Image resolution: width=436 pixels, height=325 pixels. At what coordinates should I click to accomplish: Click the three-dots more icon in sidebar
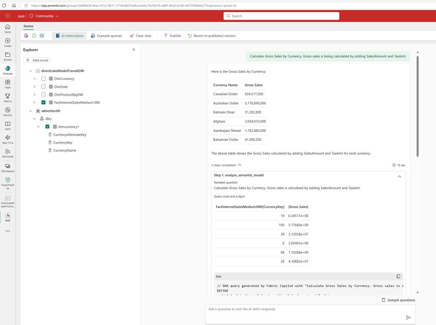tap(8, 231)
